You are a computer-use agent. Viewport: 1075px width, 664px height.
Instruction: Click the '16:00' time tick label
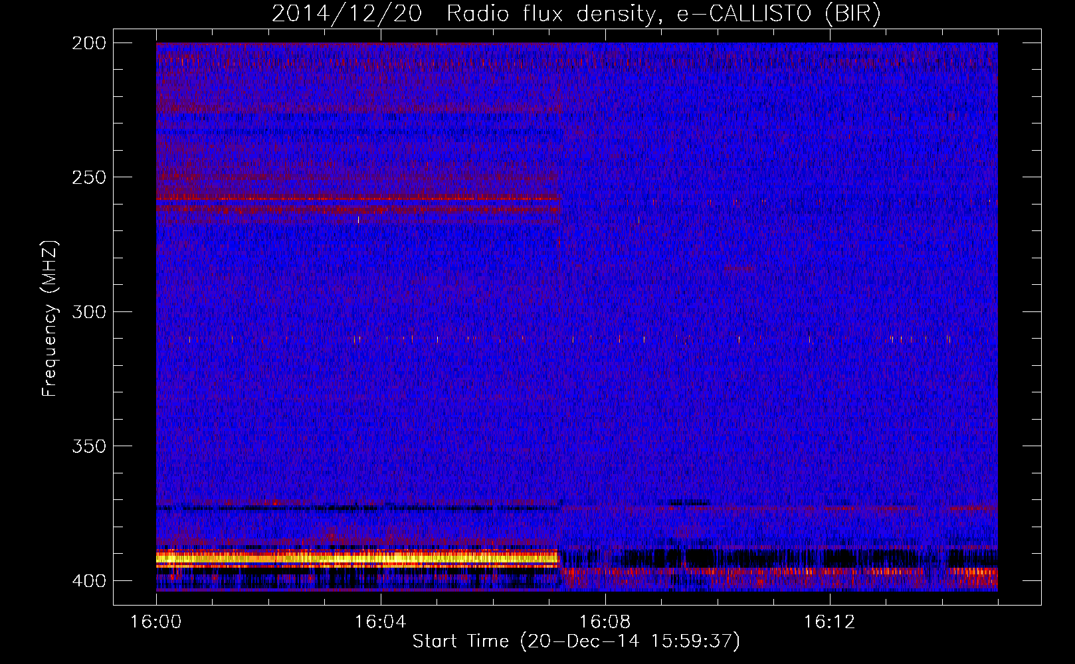click(156, 622)
